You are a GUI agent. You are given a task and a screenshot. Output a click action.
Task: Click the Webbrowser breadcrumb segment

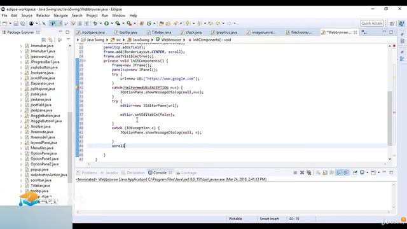pos(169,40)
